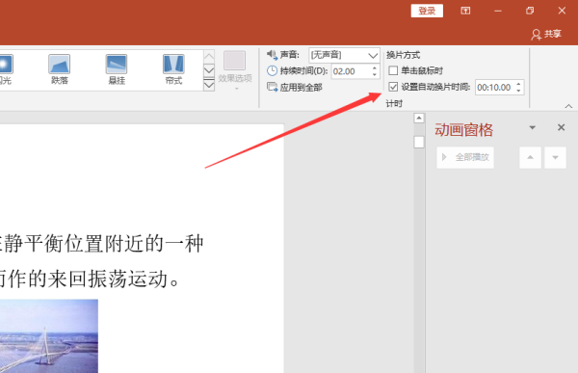
Task: Uncheck 设置自动换片时间 checkbox
Action: click(x=393, y=87)
